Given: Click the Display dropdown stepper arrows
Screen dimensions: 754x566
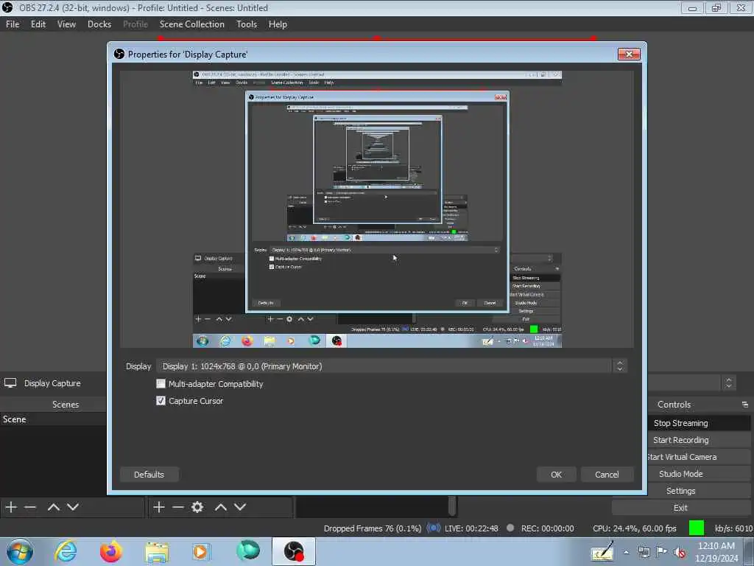Looking at the screenshot, I should (620, 366).
